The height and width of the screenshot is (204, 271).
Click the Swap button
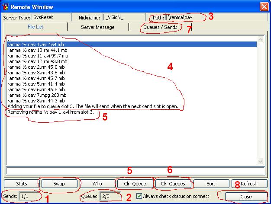click(59, 184)
